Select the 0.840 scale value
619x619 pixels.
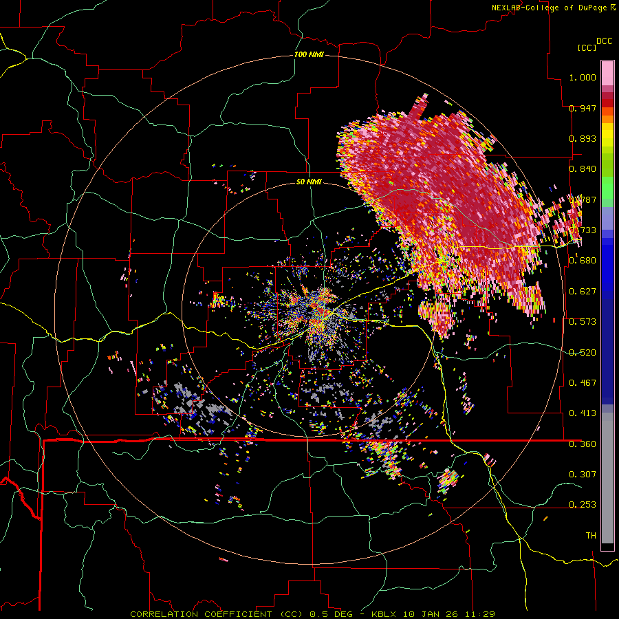tap(583, 169)
